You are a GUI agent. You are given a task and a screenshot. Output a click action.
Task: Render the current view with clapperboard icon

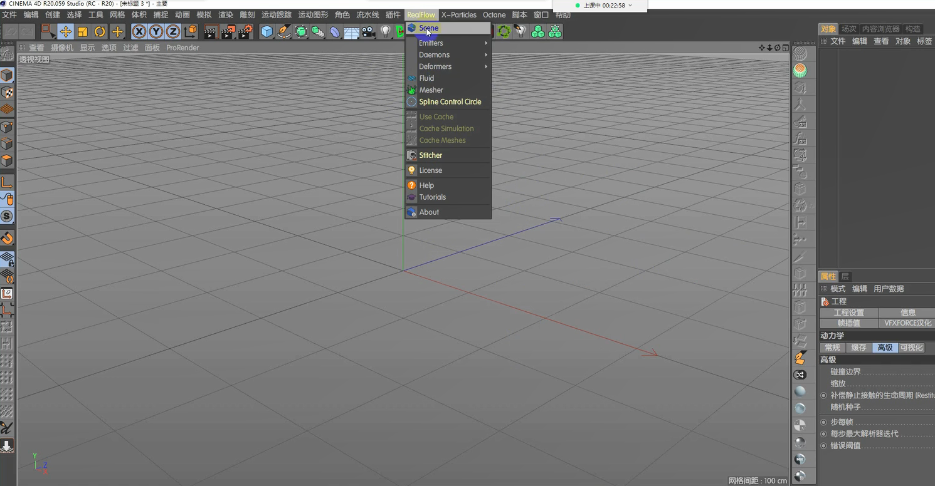(210, 31)
